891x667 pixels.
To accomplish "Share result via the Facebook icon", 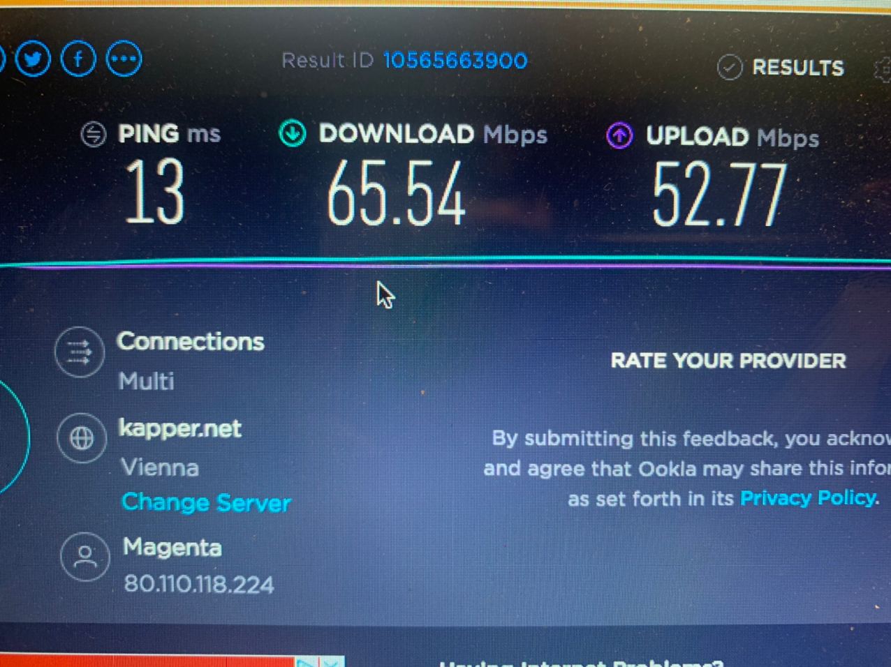I will tap(78, 59).
